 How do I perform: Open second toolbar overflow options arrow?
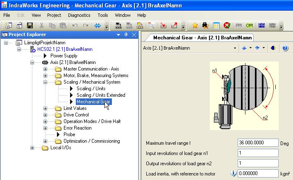[x=183, y=27]
